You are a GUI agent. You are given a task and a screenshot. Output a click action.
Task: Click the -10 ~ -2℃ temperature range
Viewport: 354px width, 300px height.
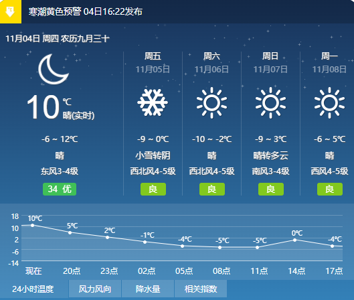pos(211,139)
